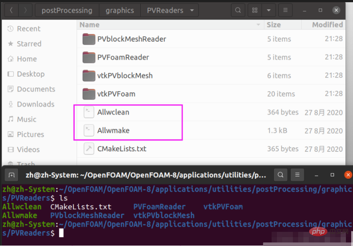Toggle Name sort direction arrow
The image size is (353, 246).
pos(258,25)
